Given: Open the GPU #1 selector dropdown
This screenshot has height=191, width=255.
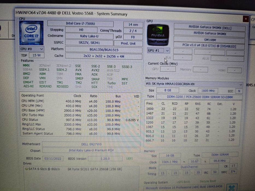Looking at the screenshot, I should tap(159, 50).
